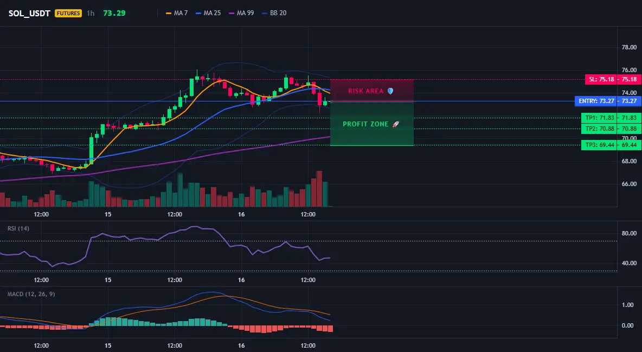Toggle the MA 7 legend item
This screenshot has width=642, height=352.
[176, 13]
